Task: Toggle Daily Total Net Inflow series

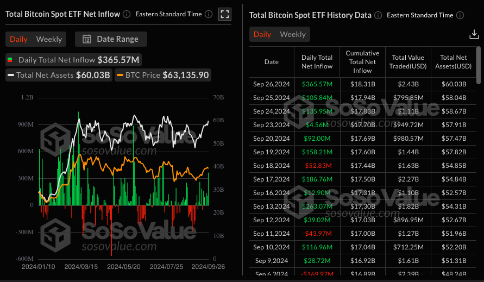Action: 73,60
